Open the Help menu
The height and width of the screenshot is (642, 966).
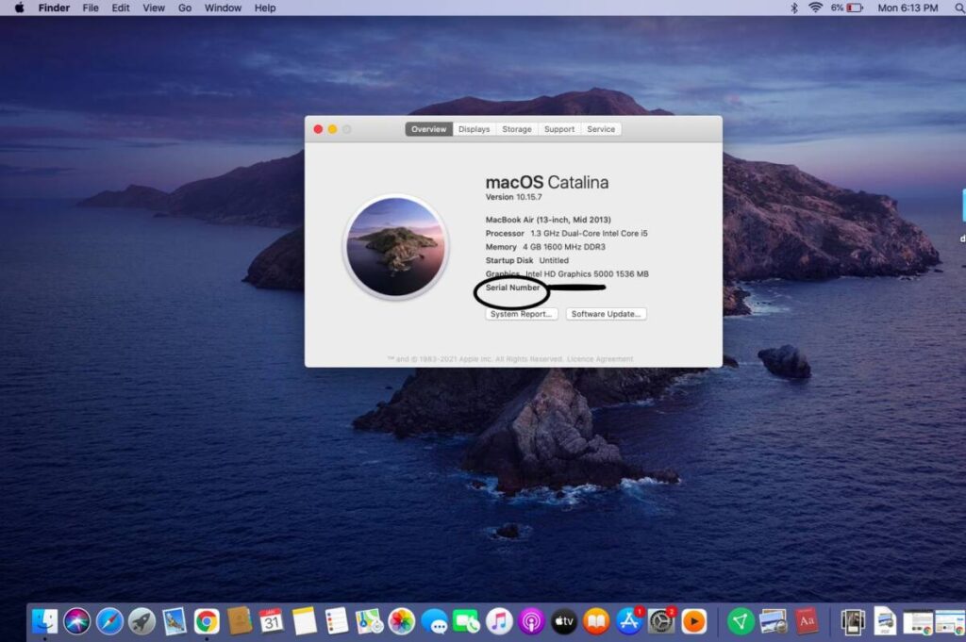point(265,8)
